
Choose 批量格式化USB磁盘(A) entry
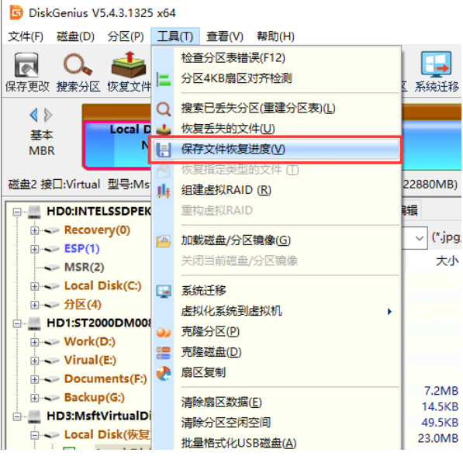click(276, 444)
